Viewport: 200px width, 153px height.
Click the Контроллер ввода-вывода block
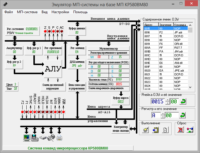[x=121, y=129]
